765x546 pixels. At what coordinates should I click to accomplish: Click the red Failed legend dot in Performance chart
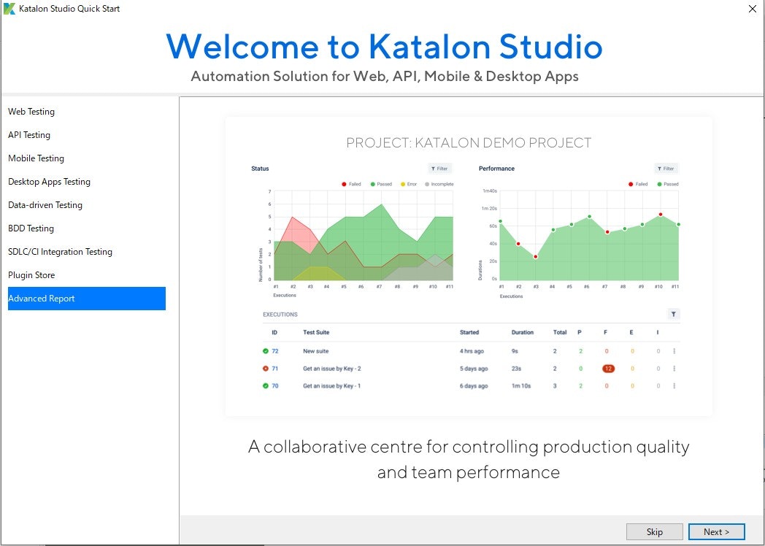[x=631, y=184]
